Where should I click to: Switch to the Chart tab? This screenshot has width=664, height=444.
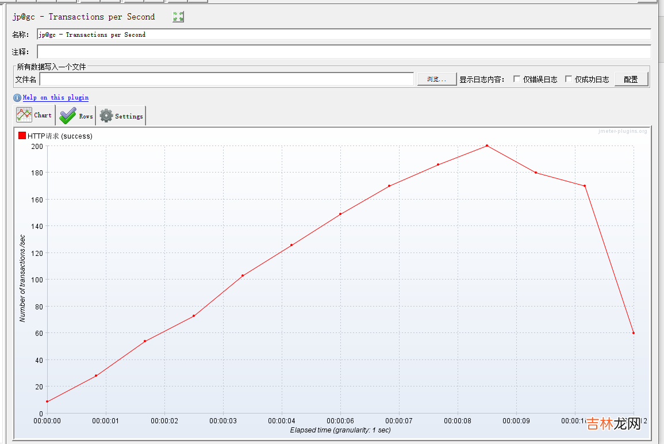pos(34,115)
